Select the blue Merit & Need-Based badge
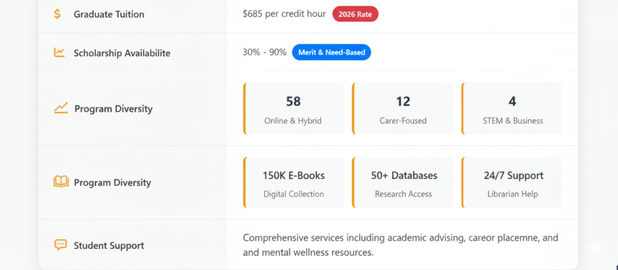 coord(331,52)
